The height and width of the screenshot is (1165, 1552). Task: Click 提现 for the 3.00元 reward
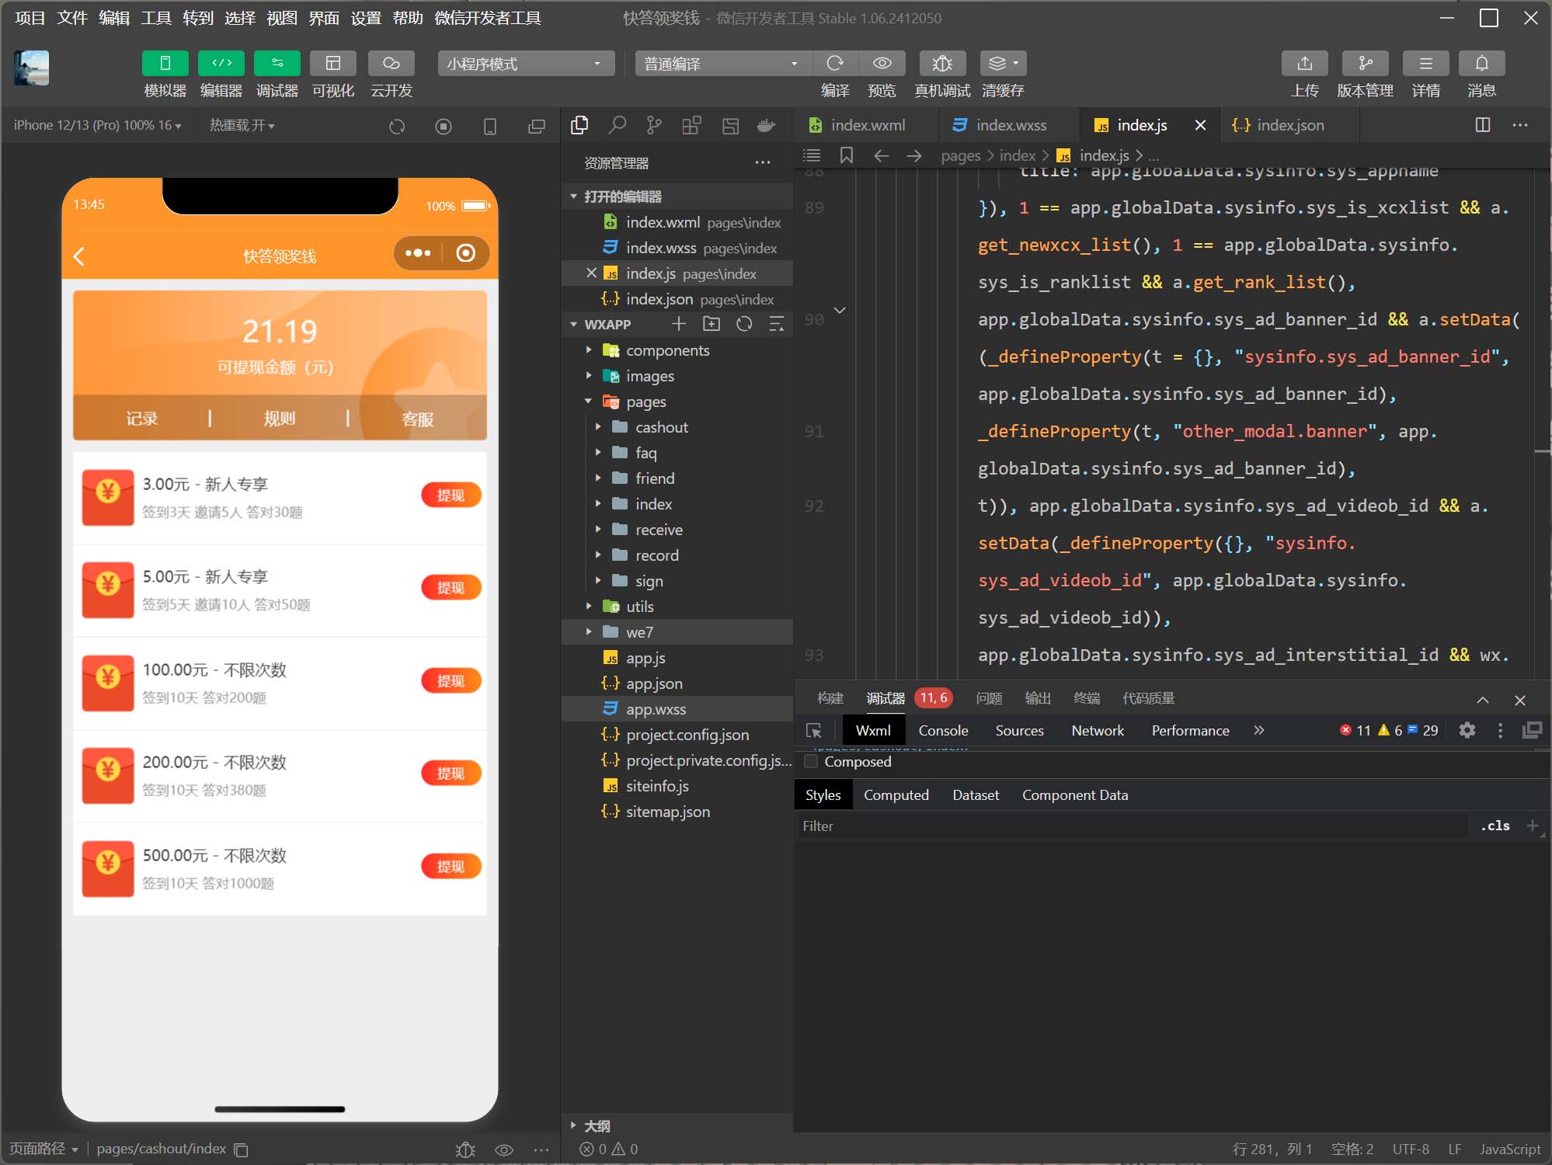(x=451, y=495)
